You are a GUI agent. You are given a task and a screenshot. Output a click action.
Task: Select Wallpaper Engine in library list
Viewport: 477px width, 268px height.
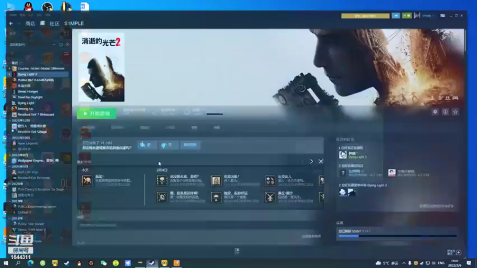coord(38,160)
